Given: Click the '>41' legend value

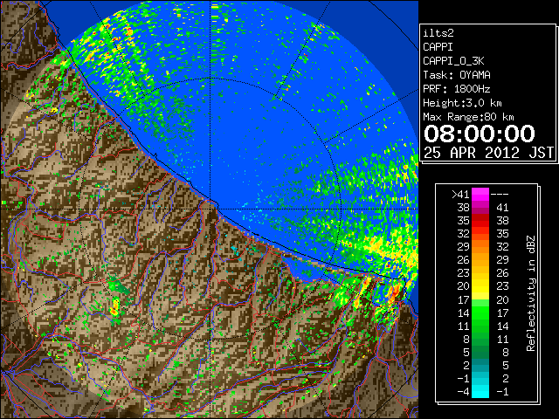Looking at the screenshot, I should point(460,195).
